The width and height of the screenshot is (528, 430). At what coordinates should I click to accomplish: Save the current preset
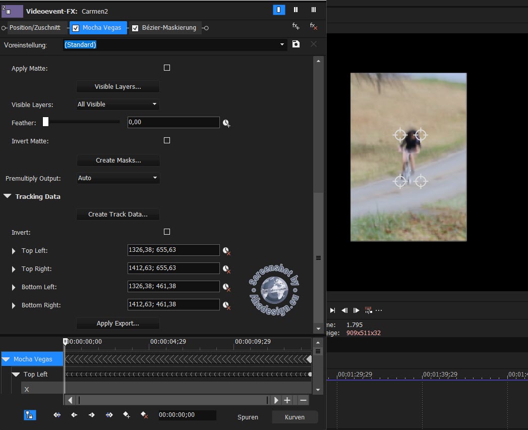click(296, 44)
